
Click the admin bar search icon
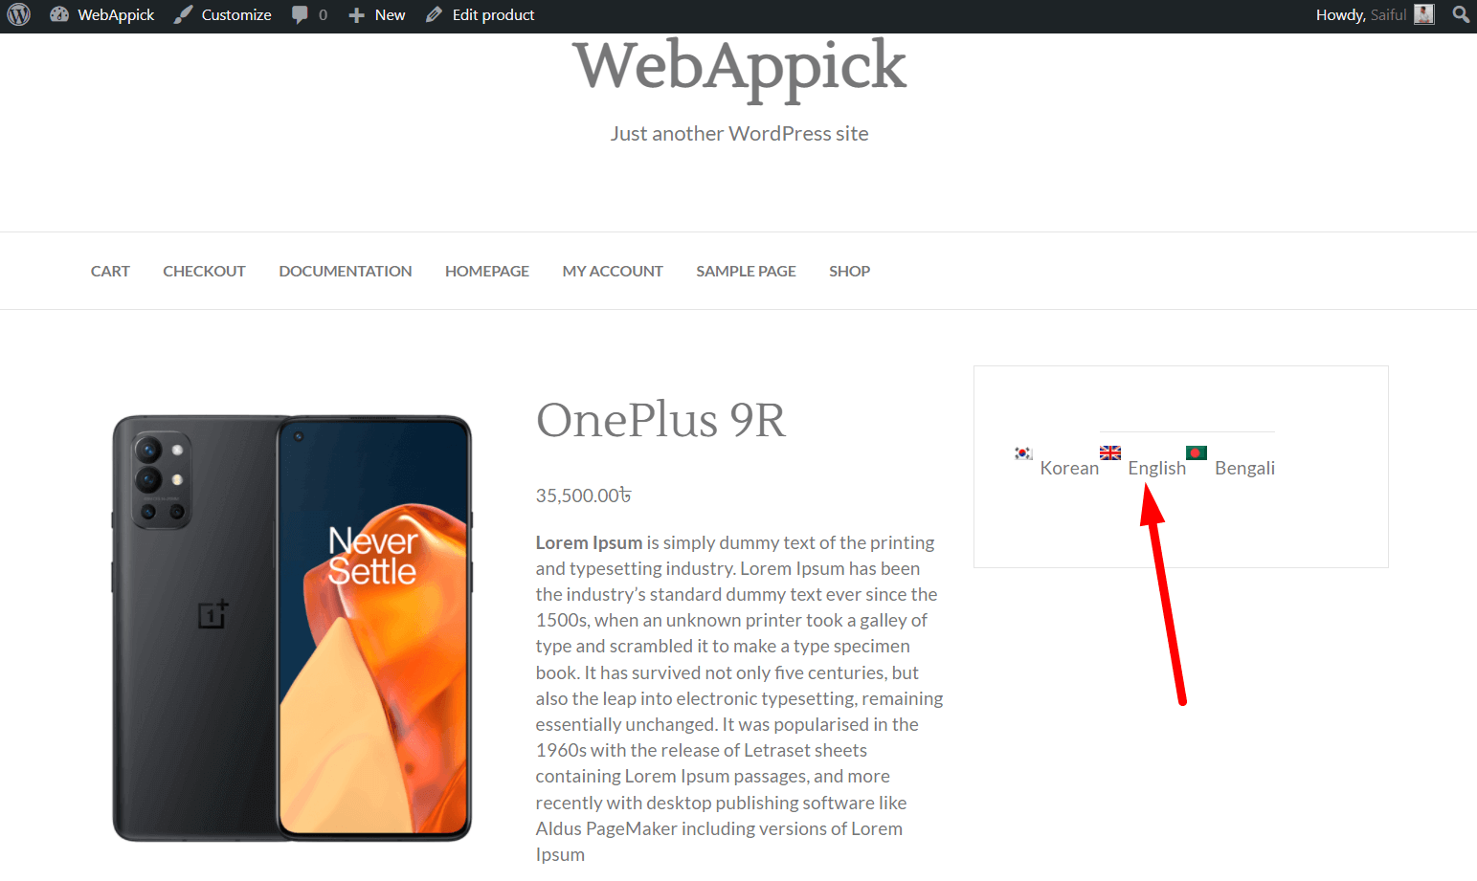(x=1461, y=14)
